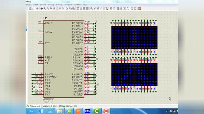Toggle the wire autorouter icon
This screenshot has width=204, height=114.
tap(107, 9)
